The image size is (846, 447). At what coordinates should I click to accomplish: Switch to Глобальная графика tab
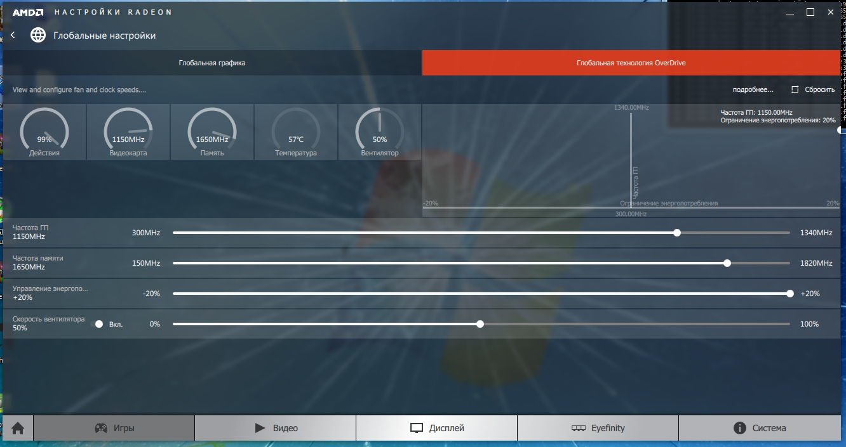[212, 63]
